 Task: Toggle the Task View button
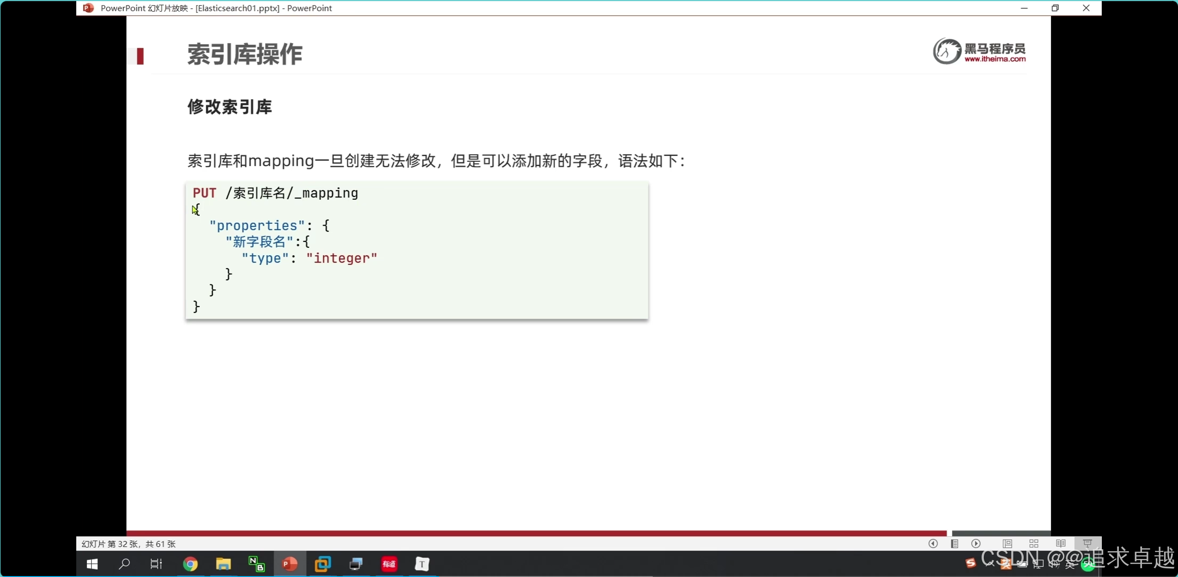pos(156,564)
